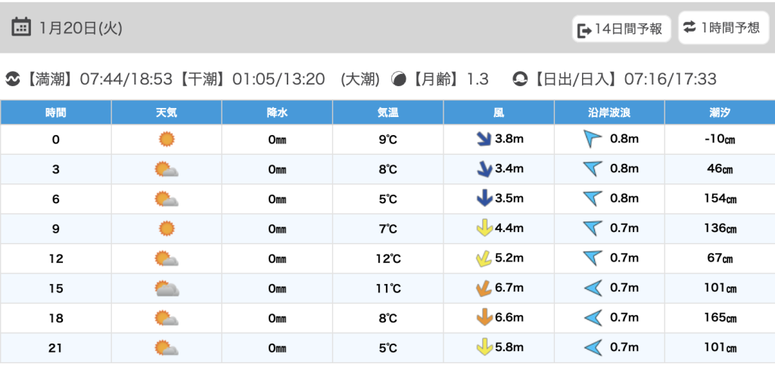Select the 時間 column header
This screenshot has width=775, height=367.
[55, 113]
